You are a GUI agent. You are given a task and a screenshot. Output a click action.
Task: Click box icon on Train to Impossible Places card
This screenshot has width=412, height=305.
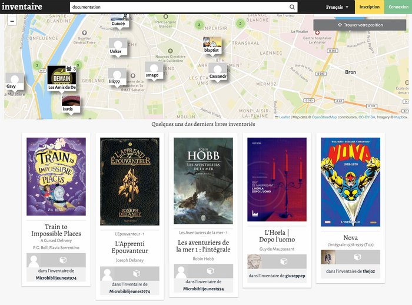tap(63, 260)
